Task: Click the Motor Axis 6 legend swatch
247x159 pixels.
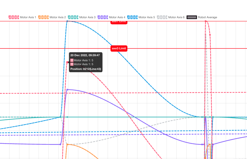Action: pyautogui.click(x=162, y=17)
